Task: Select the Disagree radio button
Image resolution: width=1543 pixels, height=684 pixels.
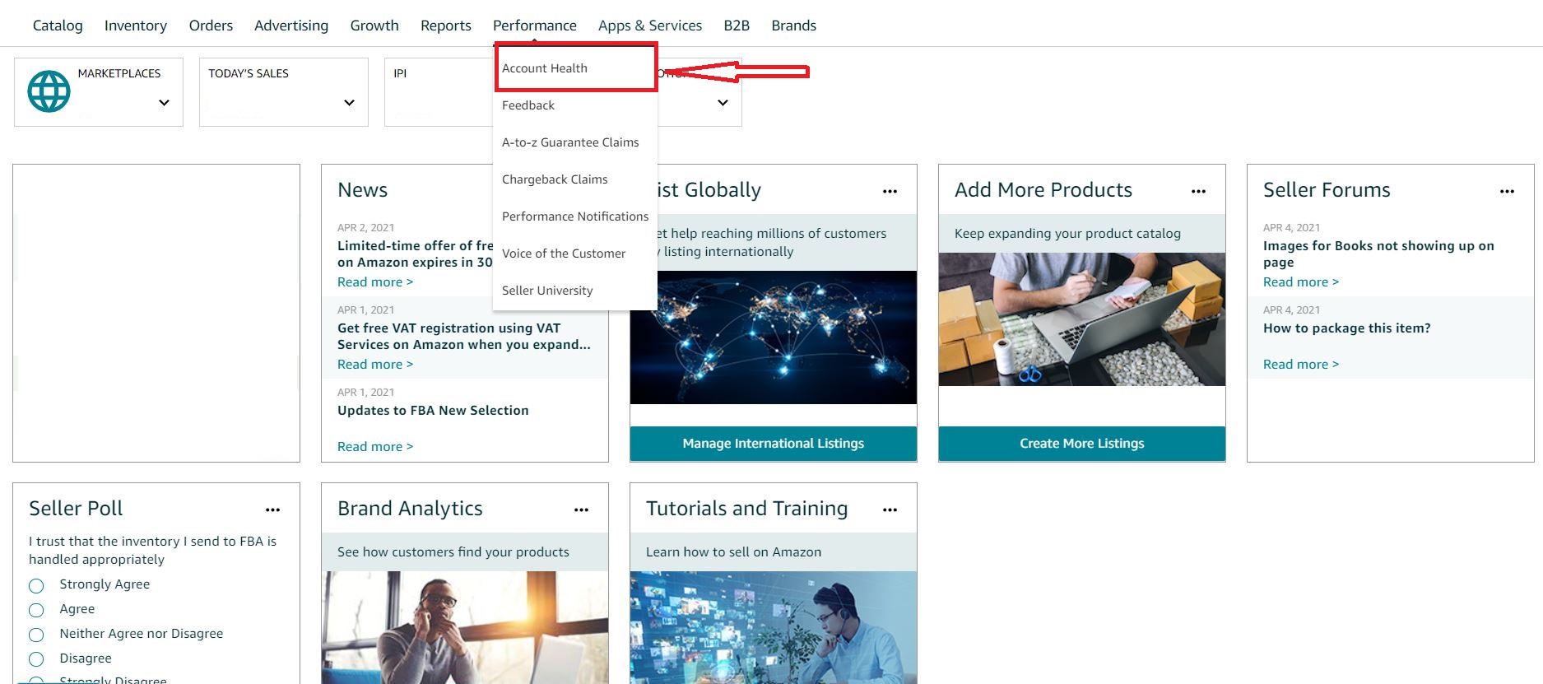Action: [x=36, y=659]
